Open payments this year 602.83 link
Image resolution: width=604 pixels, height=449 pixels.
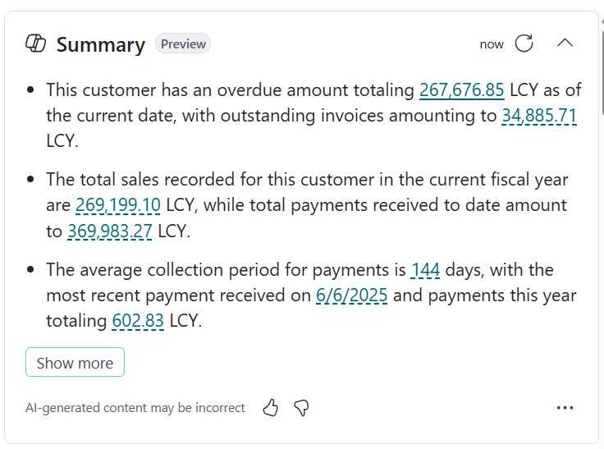(138, 321)
